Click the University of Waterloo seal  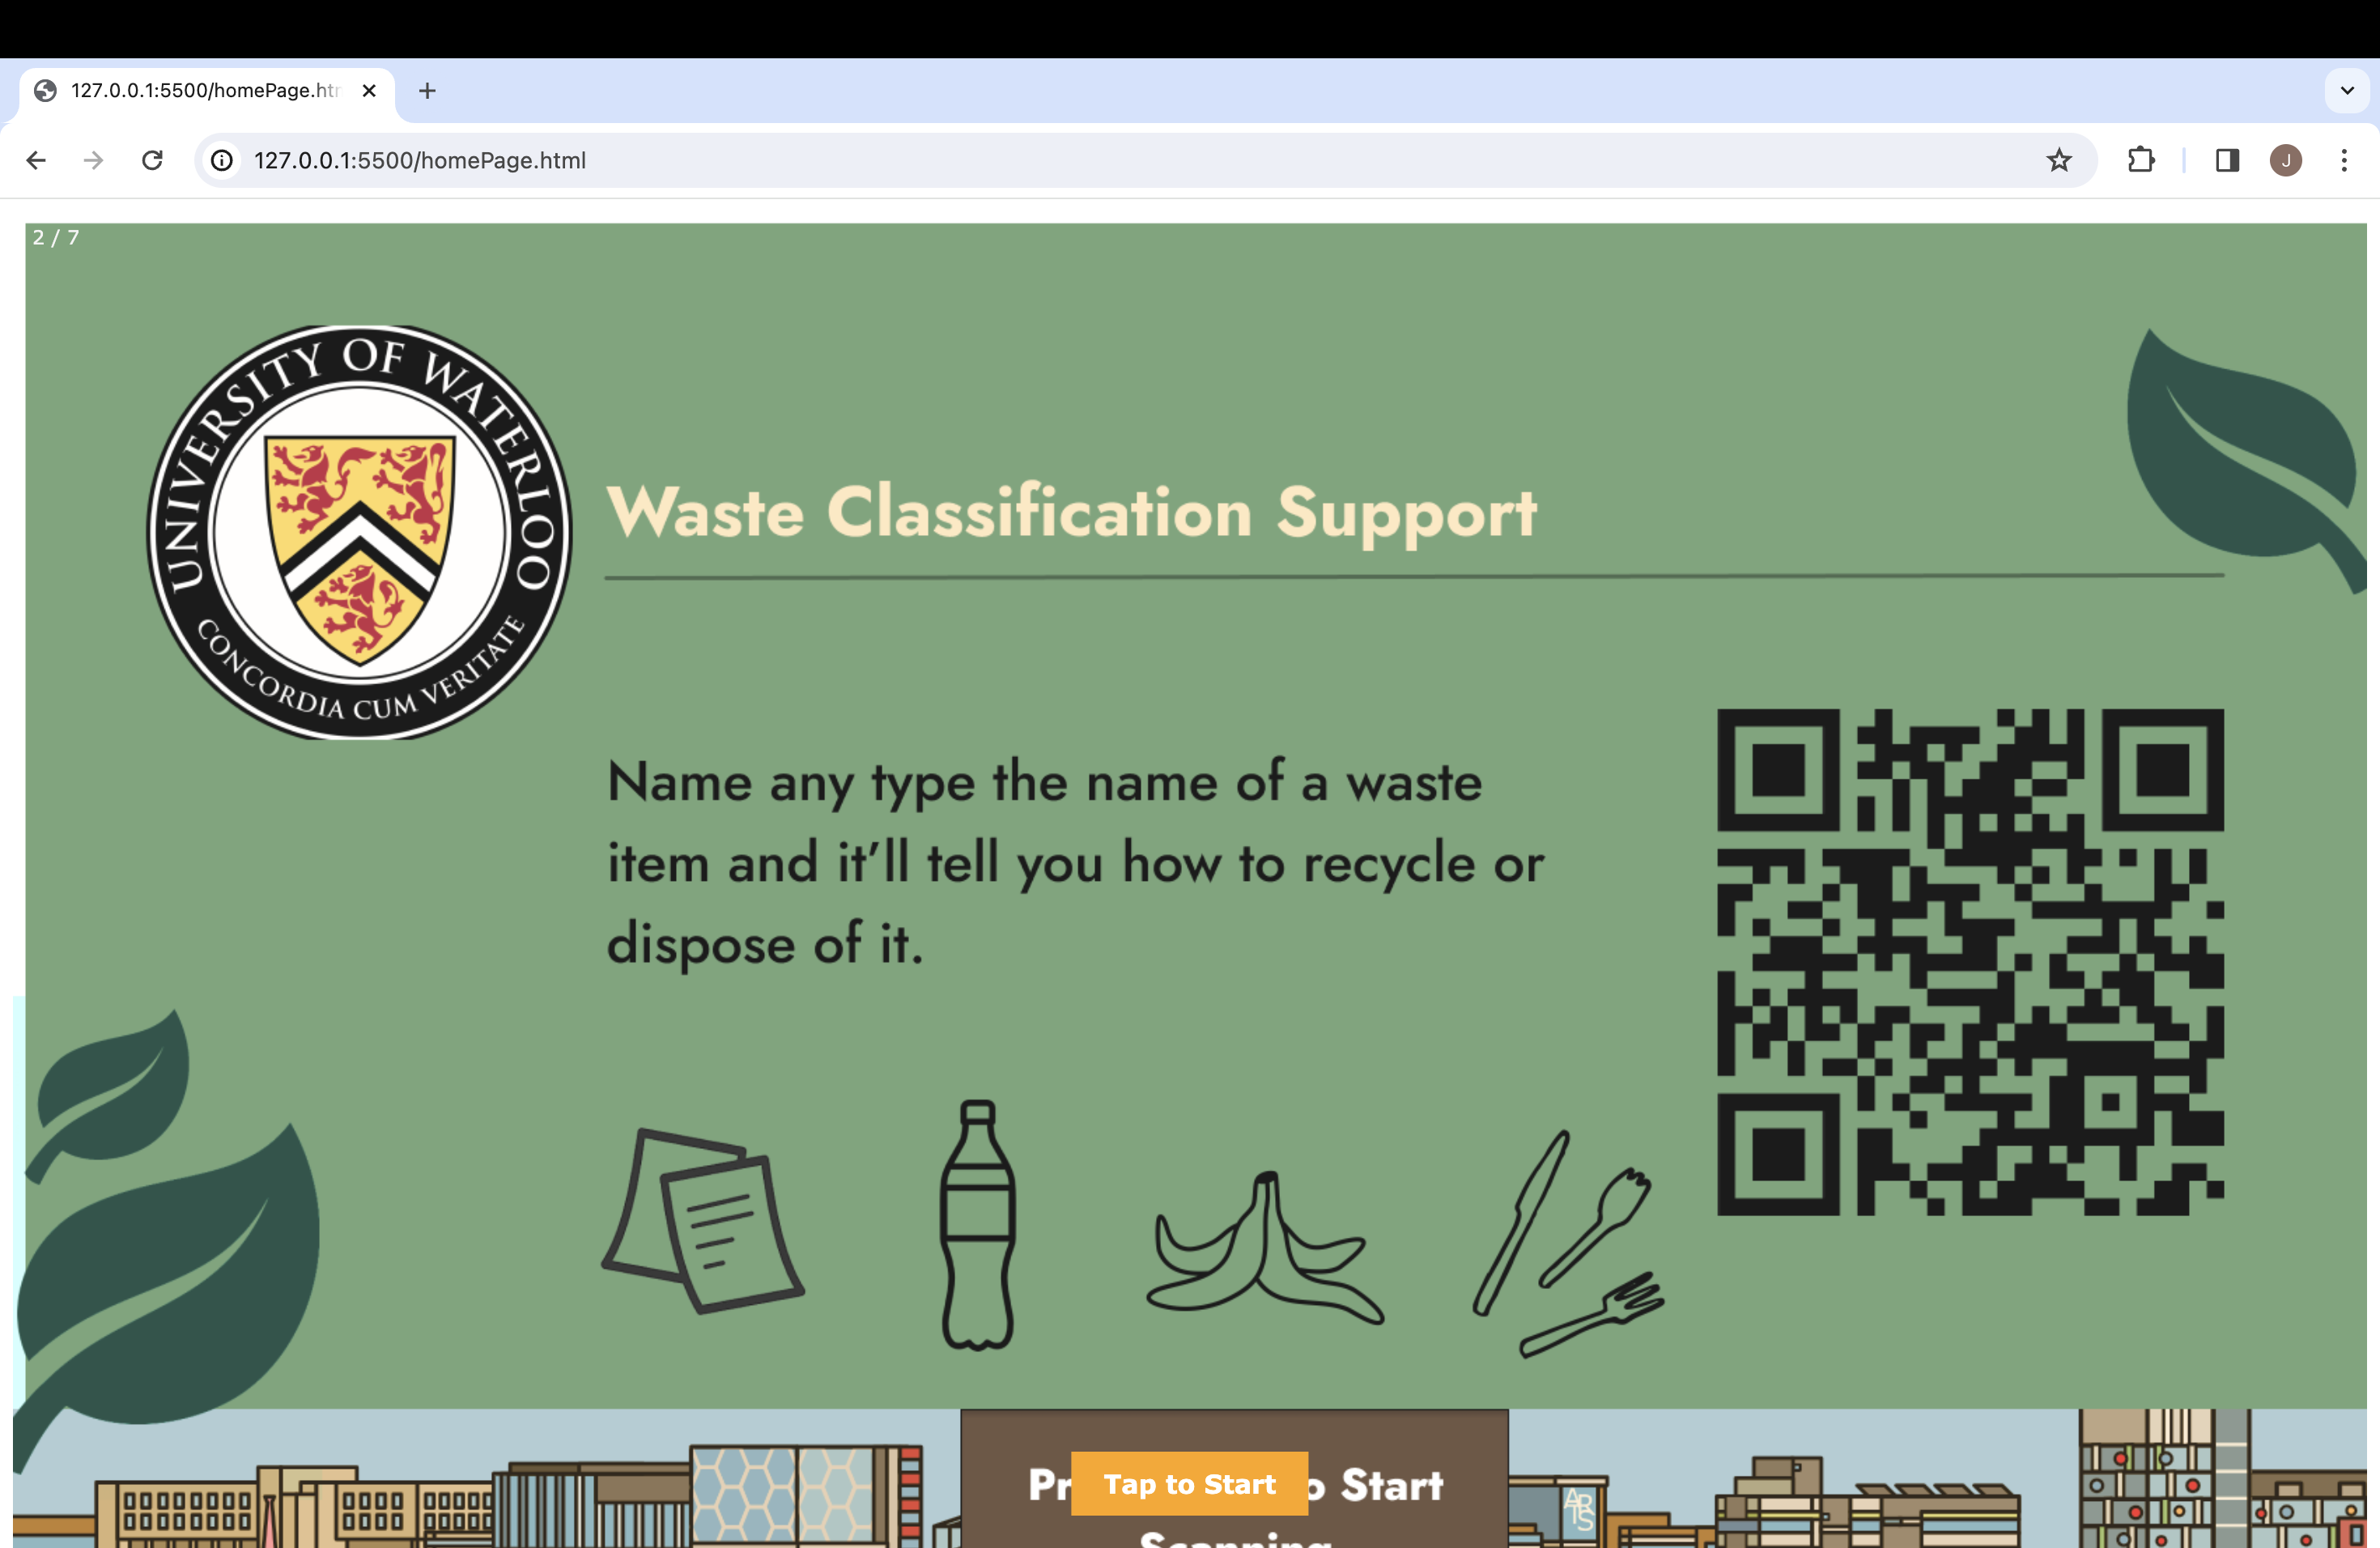(x=360, y=532)
